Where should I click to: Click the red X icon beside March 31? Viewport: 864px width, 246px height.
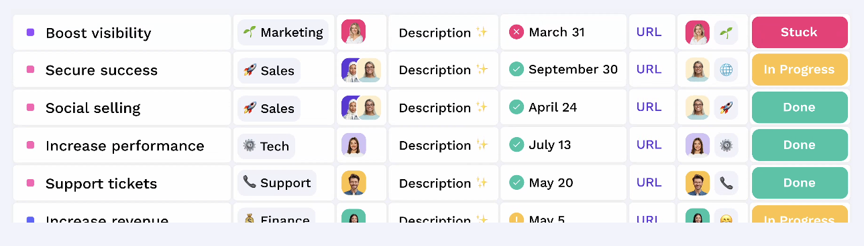[516, 31]
